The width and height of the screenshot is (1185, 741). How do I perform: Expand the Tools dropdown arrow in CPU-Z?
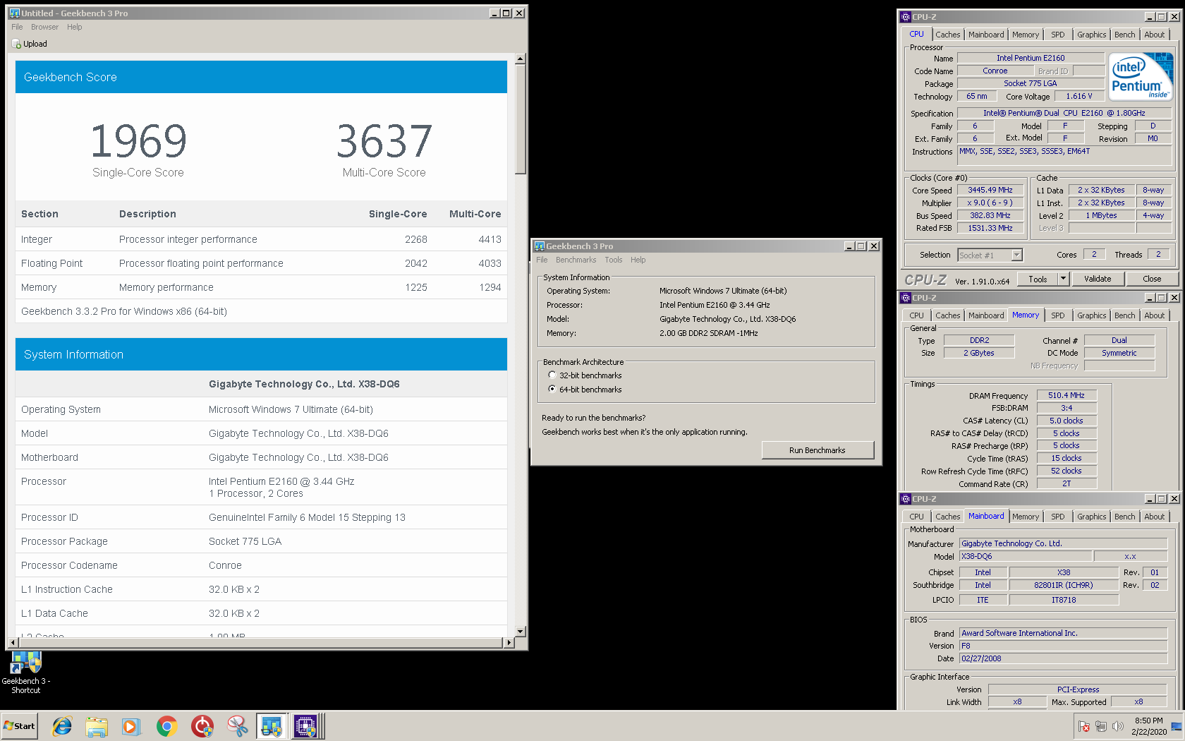(1063, 279)
